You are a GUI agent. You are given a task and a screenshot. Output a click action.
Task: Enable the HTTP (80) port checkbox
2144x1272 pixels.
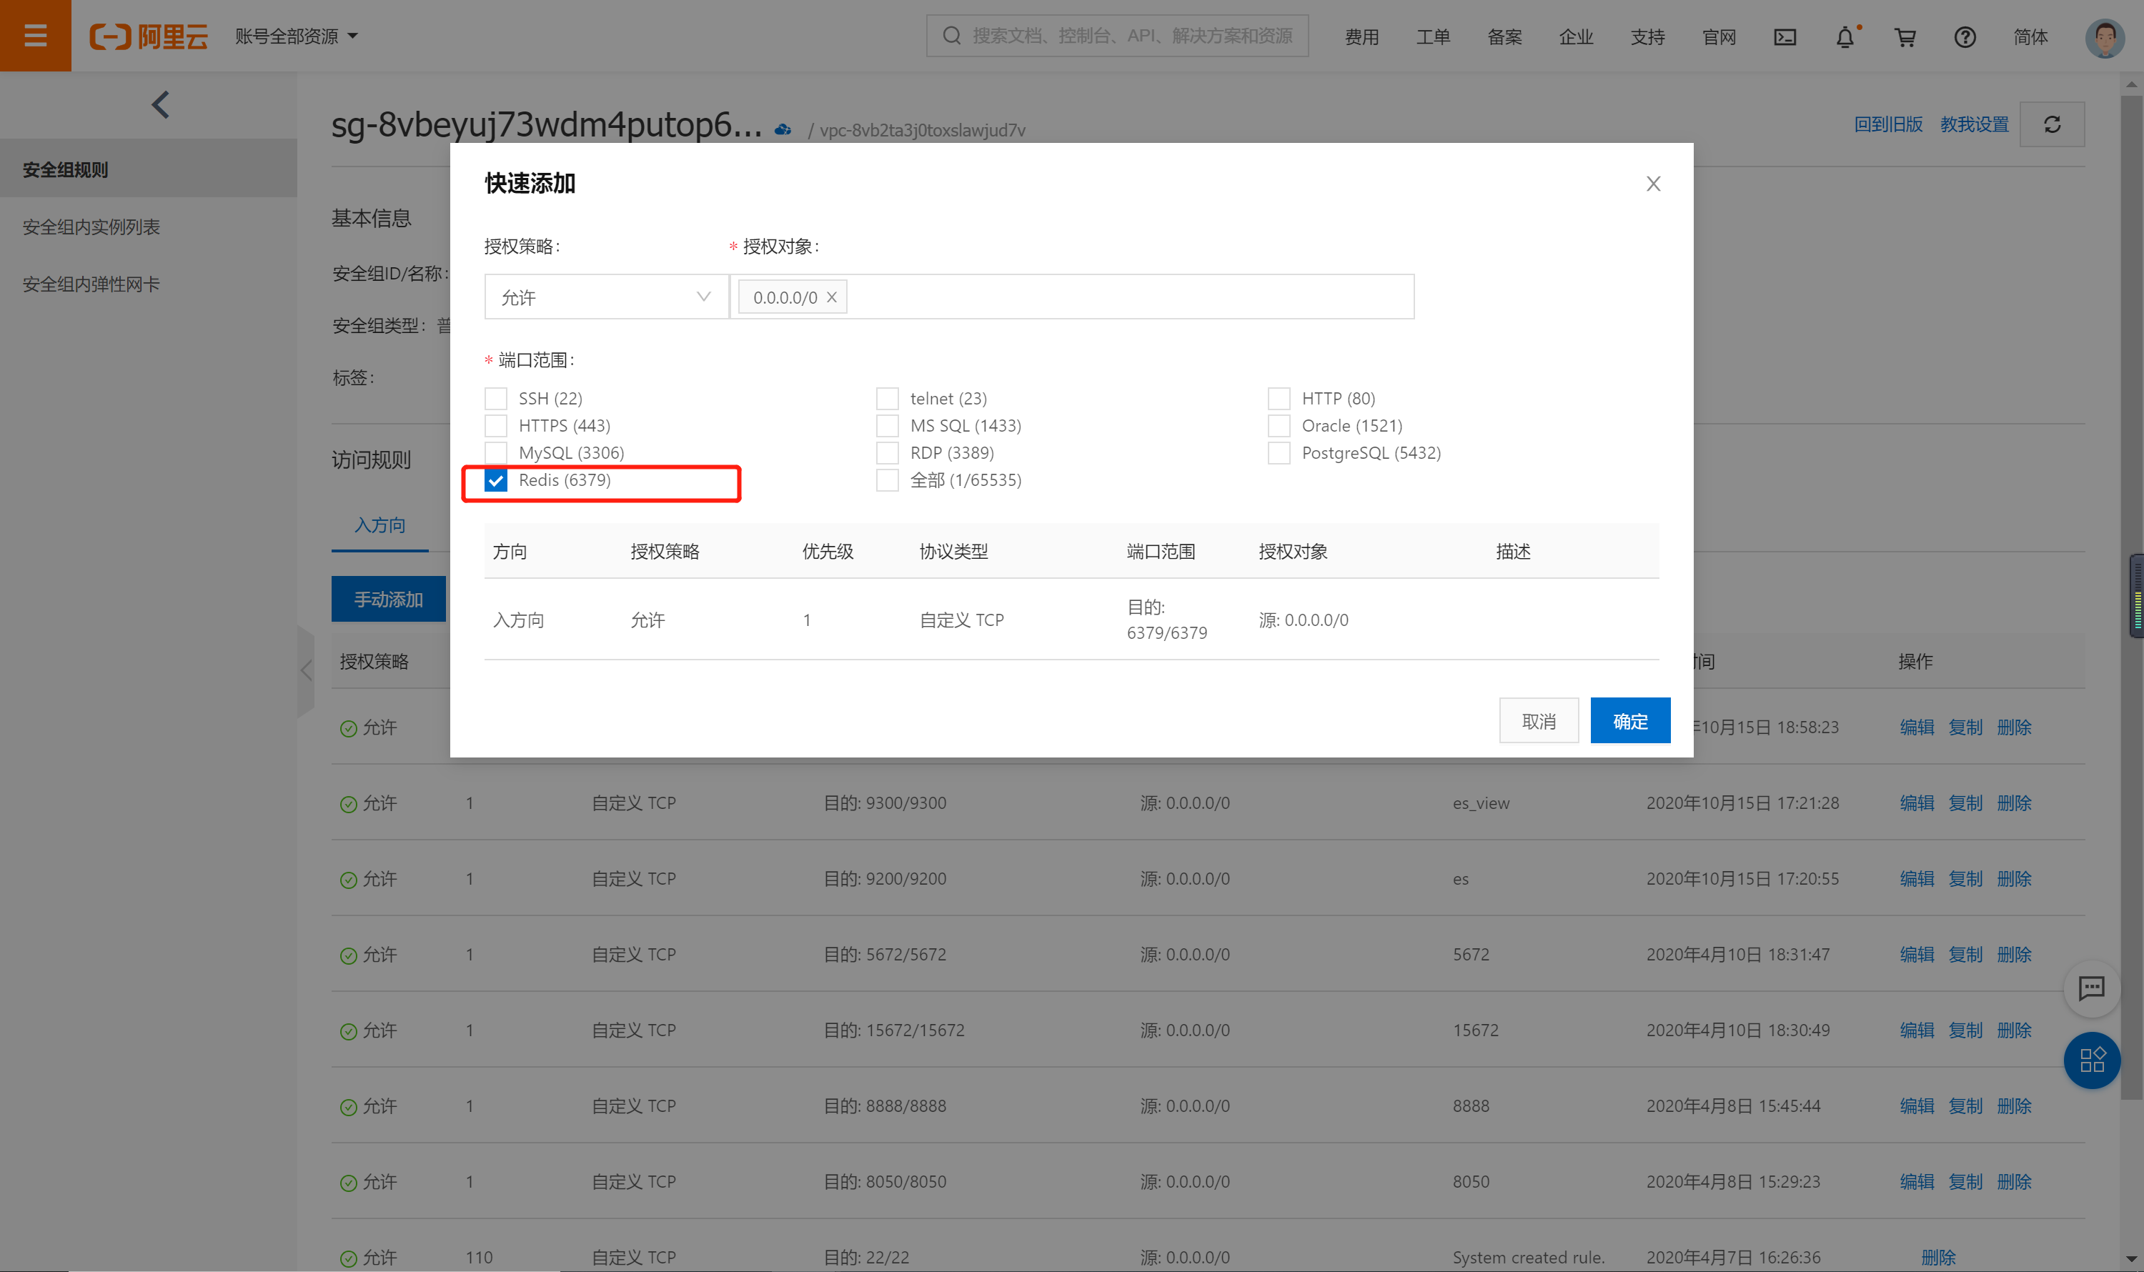(1279, 399)
